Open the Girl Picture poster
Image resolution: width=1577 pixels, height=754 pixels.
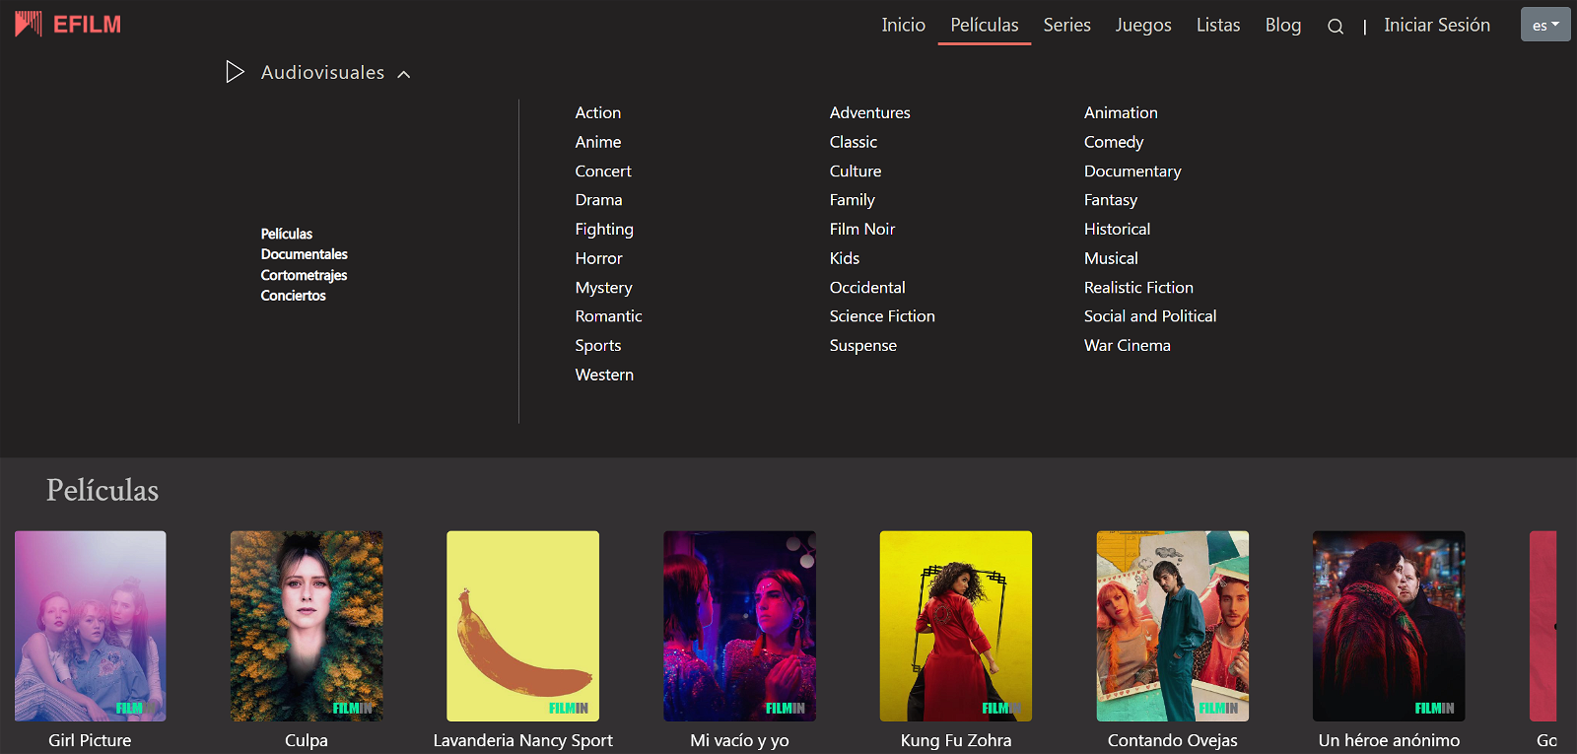90,626
